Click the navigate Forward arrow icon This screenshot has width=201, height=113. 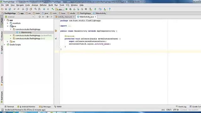pyautogui.click(x=48, y=9)
